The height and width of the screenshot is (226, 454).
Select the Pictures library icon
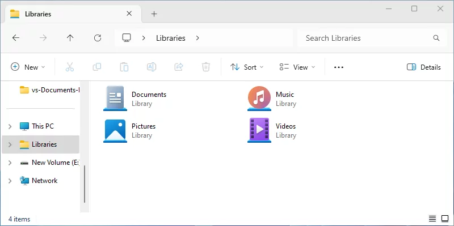click(115, 131)
